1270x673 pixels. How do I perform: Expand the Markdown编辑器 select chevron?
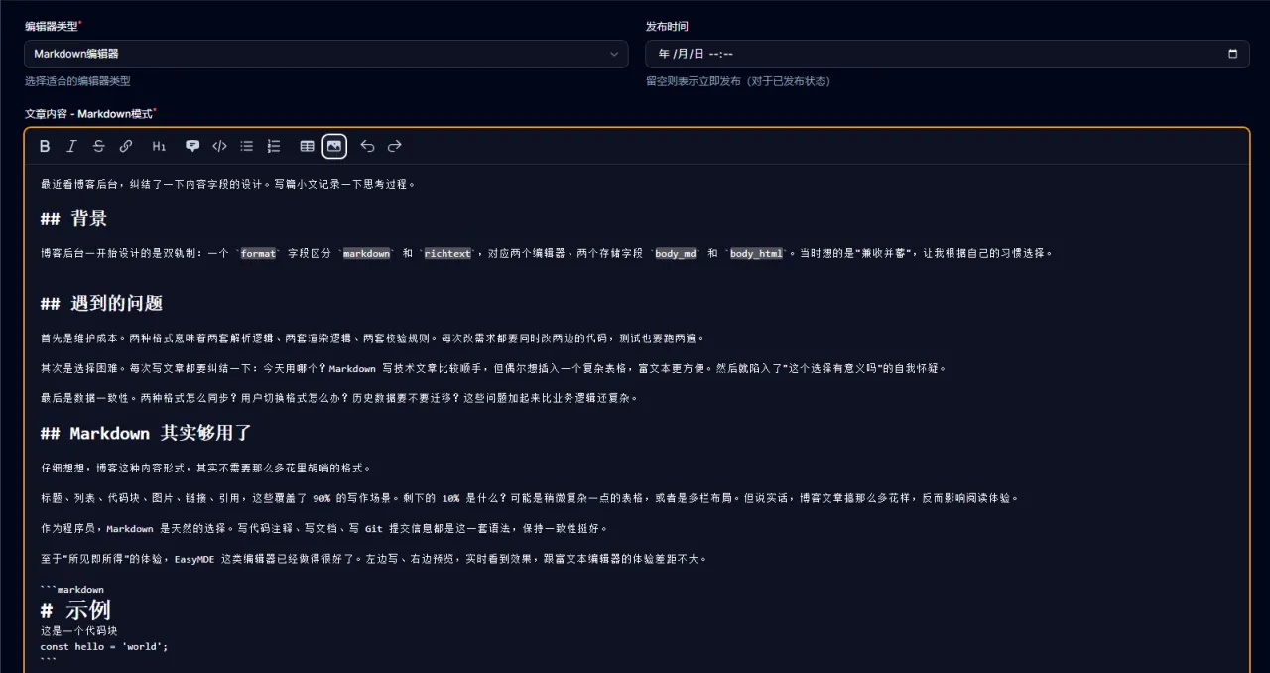click(x=614, y=54)
